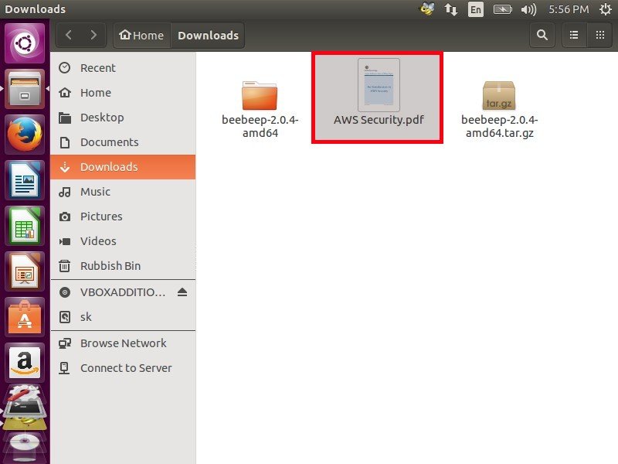
Task: Click the Downloads breadcrumb in path bar
Action: tap(208, 35)
